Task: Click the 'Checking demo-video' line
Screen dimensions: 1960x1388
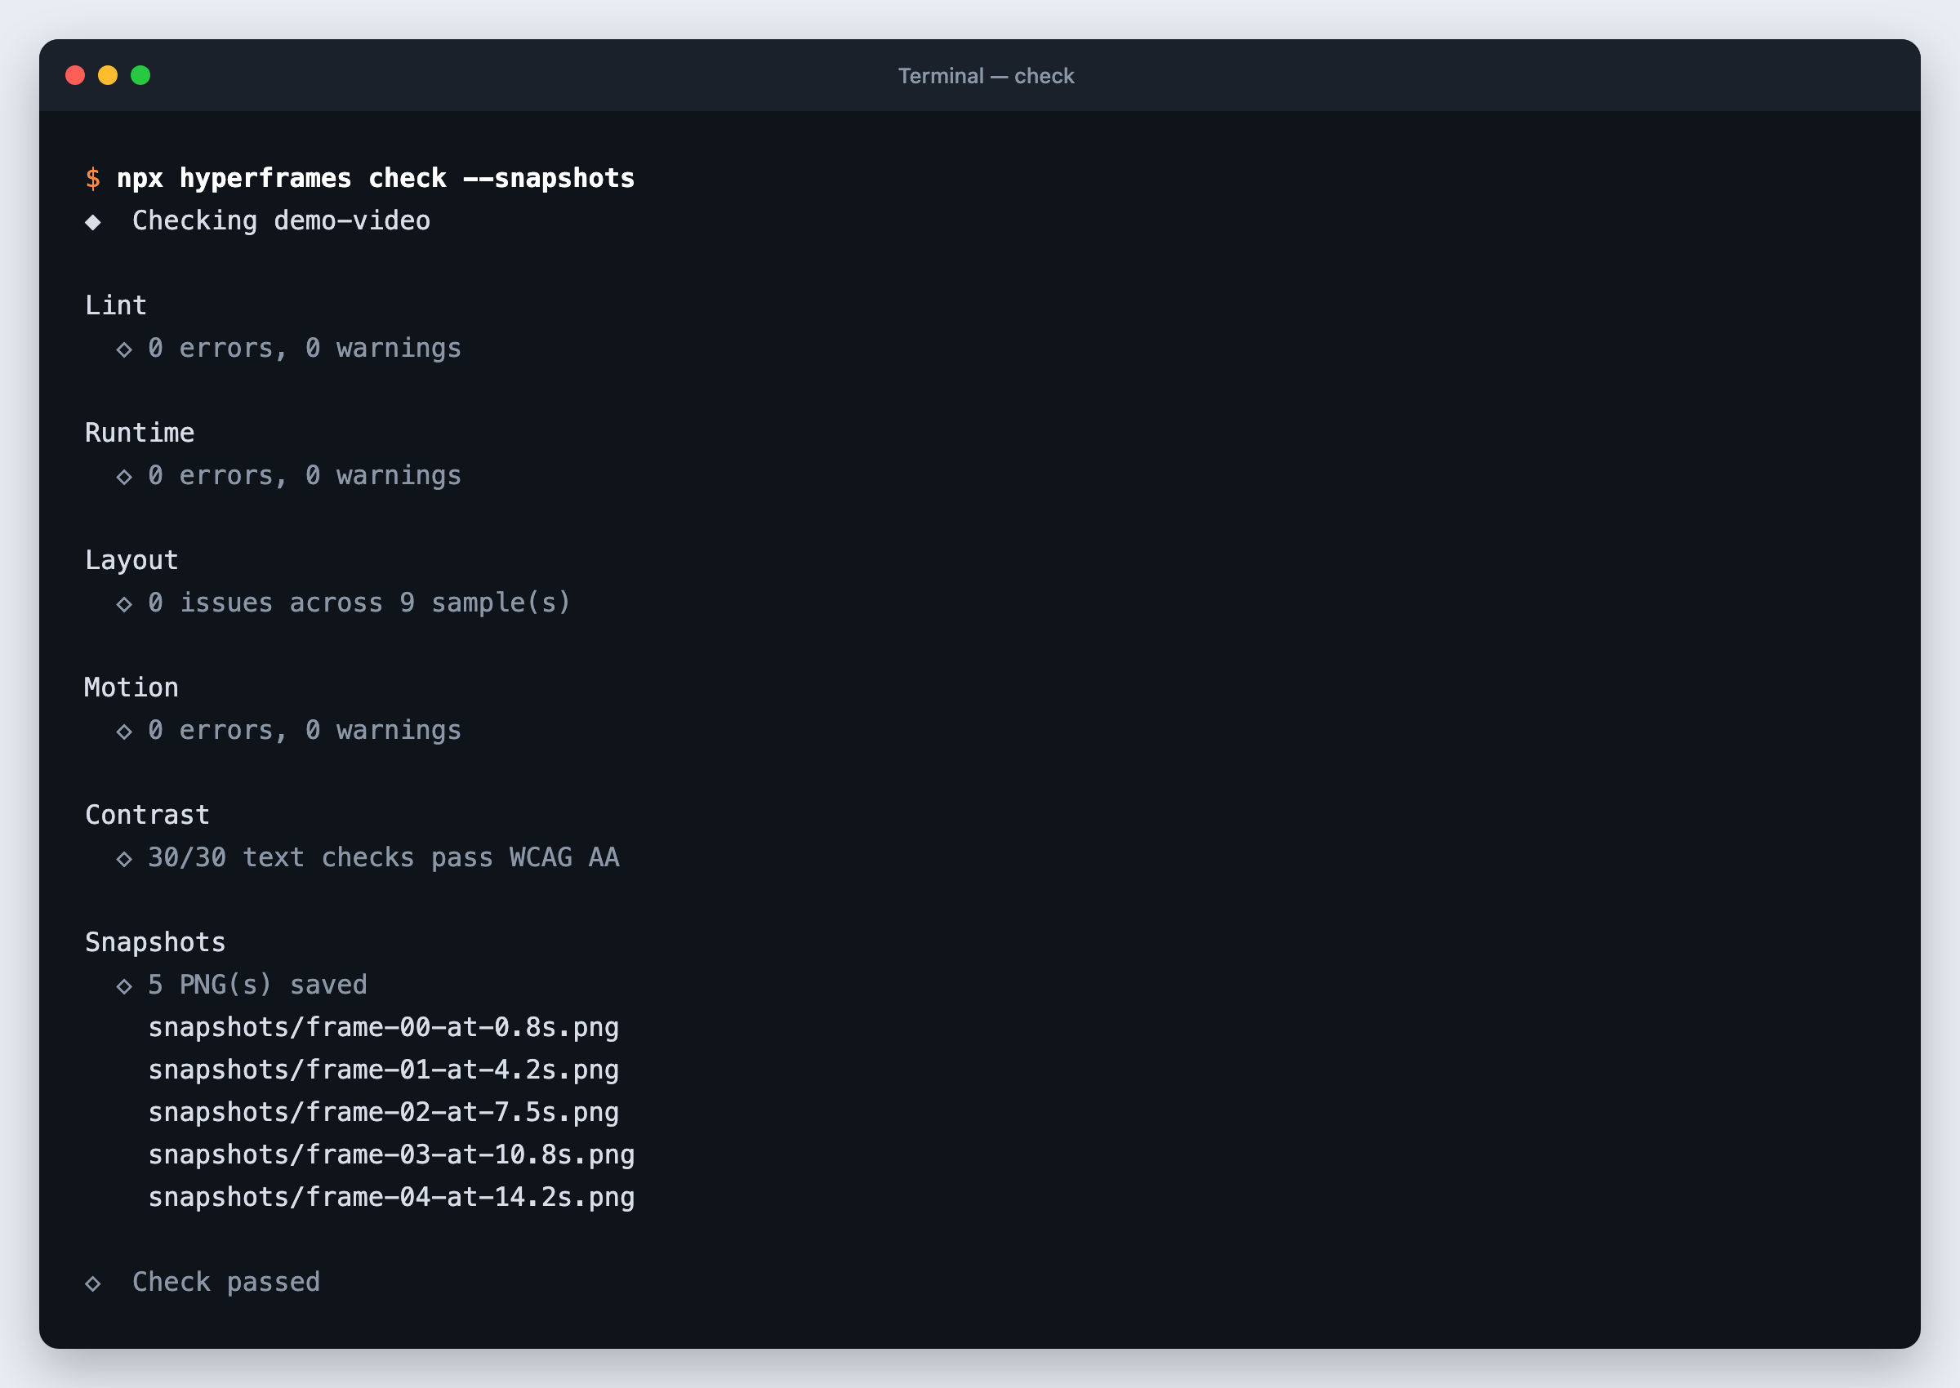Action: (x=281, y=221)
